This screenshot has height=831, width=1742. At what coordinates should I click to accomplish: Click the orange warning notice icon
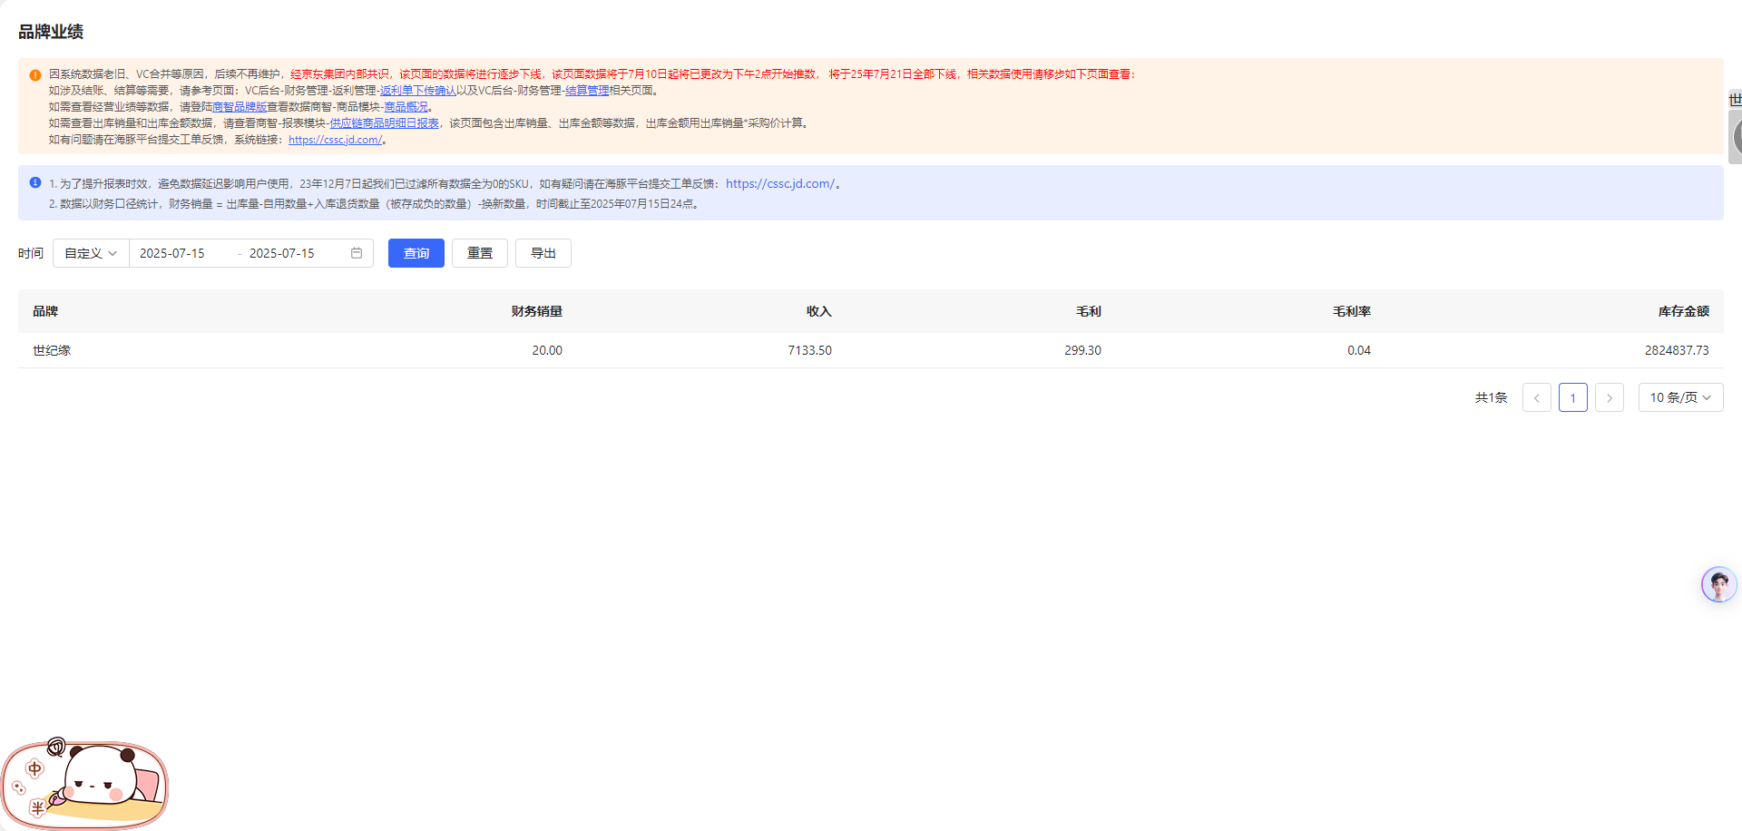tap(35, 75)
